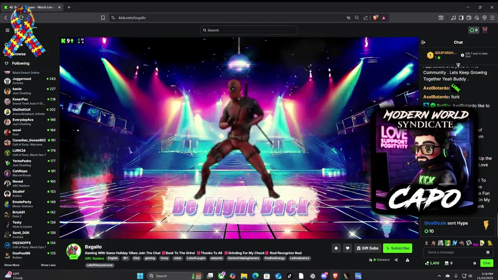This screenshot has width=498, height=280.
Task: Open Juggernaut channel in sidebar
Action: 30,80
